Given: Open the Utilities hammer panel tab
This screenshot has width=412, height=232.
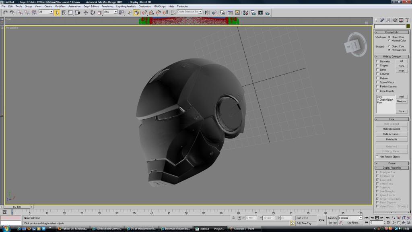Looking at the screenshot, I should 407,20.
